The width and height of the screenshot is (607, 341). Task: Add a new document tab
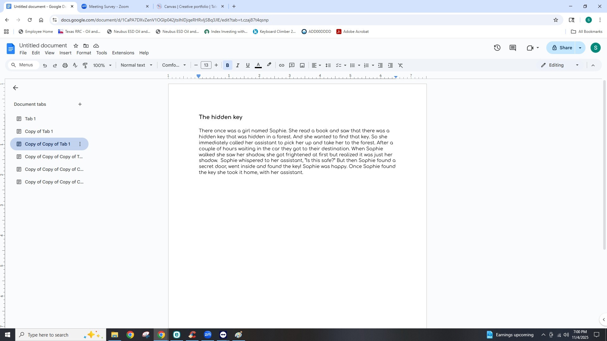tap(80, 104)
